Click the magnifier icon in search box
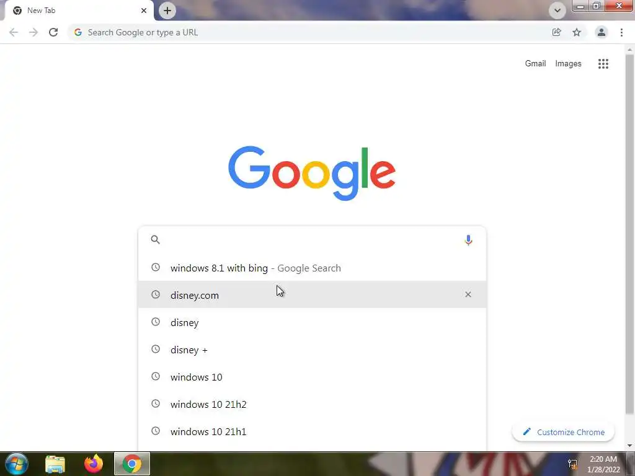The image size is (635, 476). [155, 240]
